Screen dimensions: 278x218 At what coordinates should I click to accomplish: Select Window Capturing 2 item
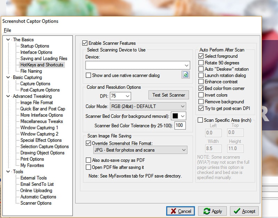39,134
